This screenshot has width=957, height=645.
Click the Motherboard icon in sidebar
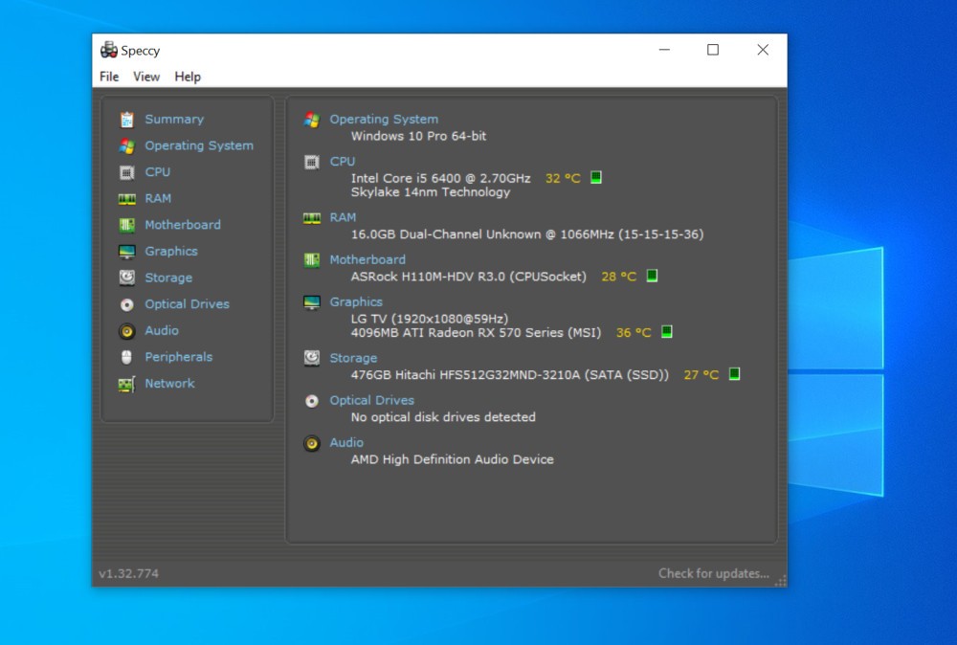pyautogui.click(x=127, y=225)
